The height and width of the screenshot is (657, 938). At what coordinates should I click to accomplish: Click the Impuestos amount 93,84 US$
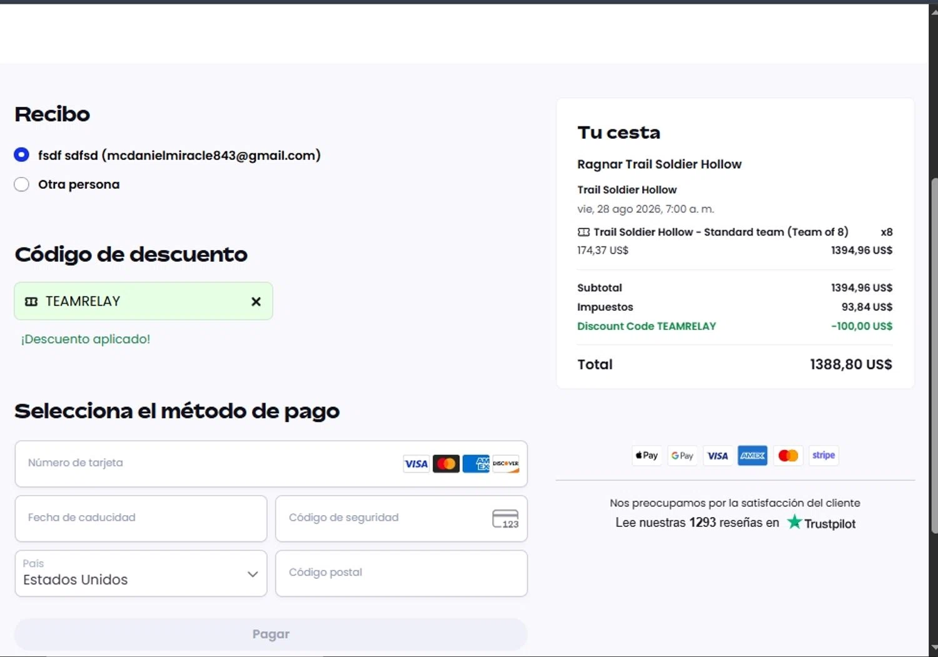click(867, 307)
